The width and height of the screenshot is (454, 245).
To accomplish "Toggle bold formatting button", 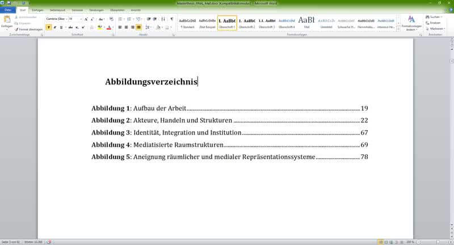I will 49,27.
